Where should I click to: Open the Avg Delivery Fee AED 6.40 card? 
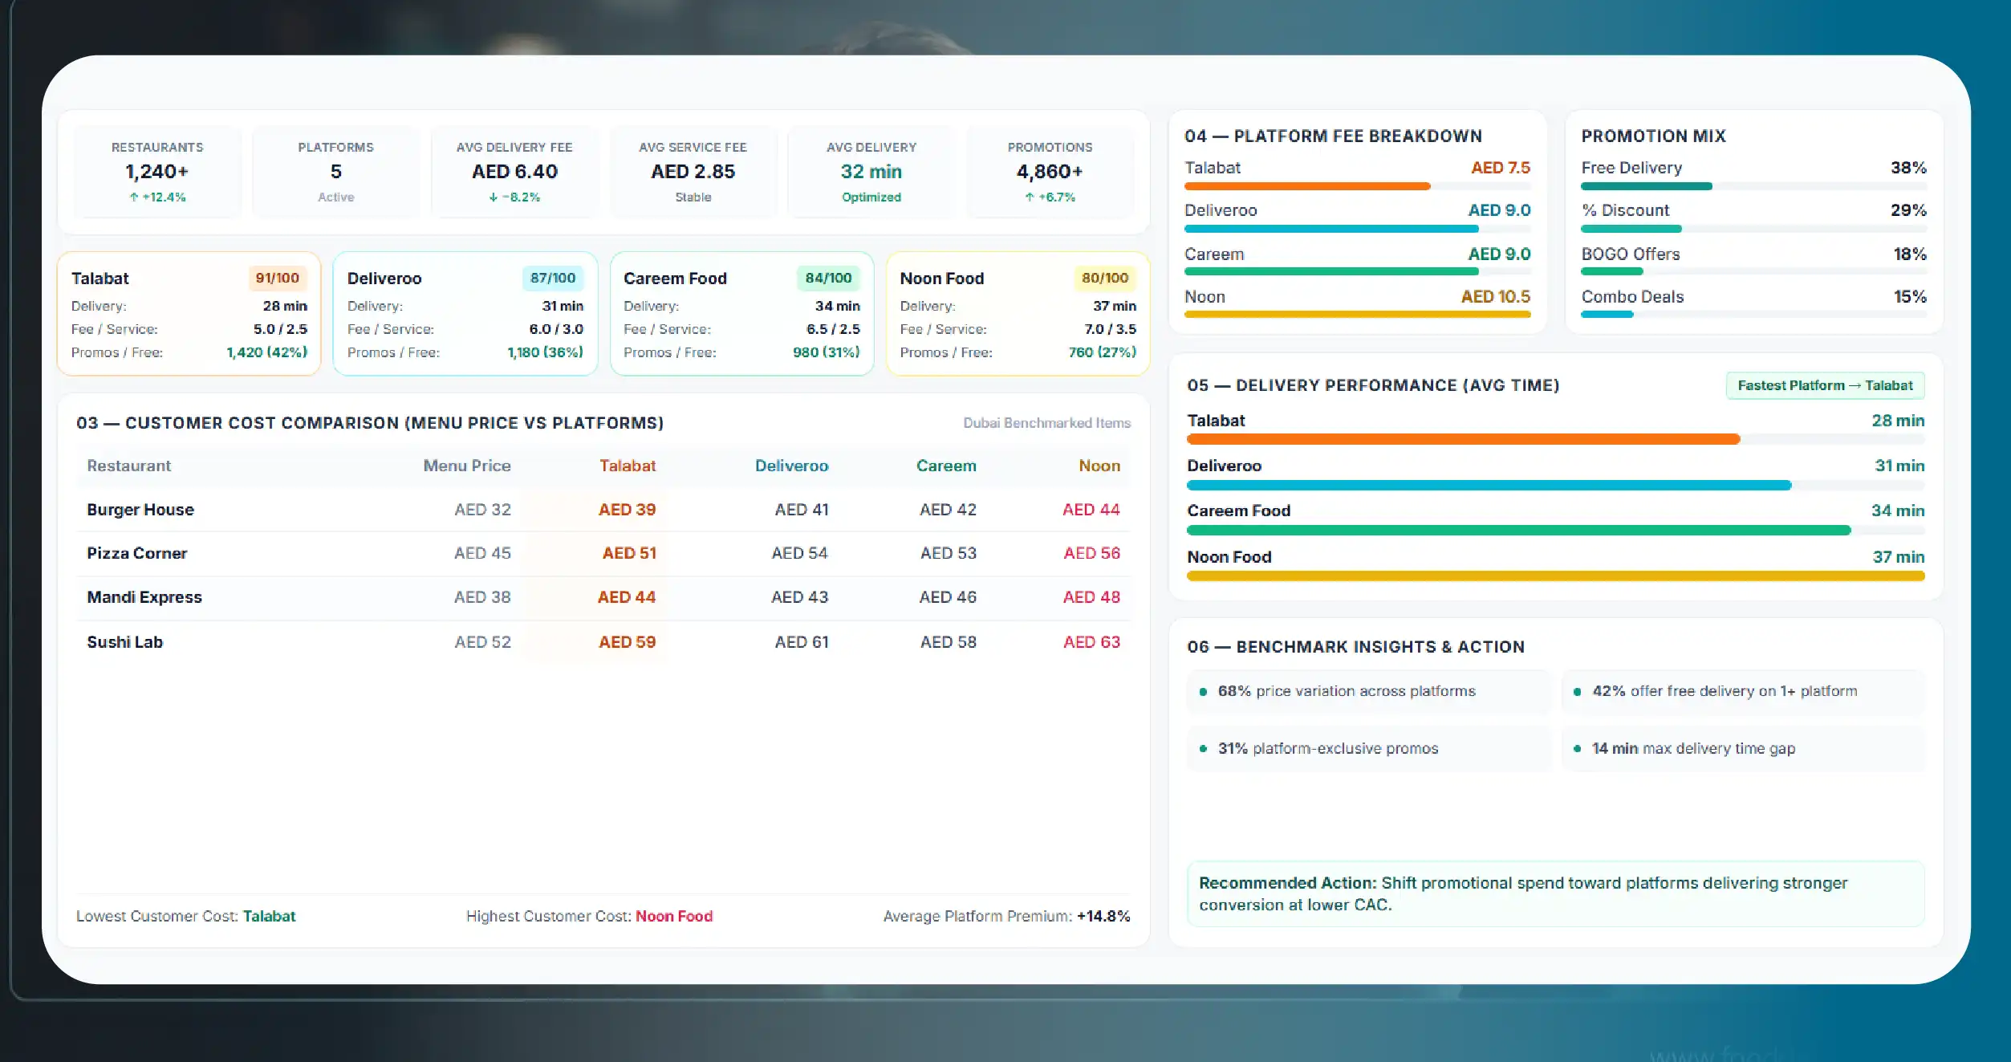click(514, 172)
